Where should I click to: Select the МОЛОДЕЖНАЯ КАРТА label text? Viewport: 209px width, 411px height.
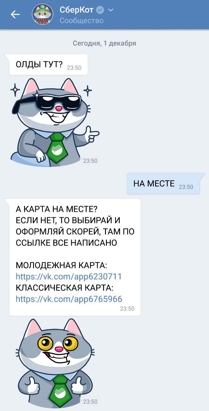coord(61,266)
